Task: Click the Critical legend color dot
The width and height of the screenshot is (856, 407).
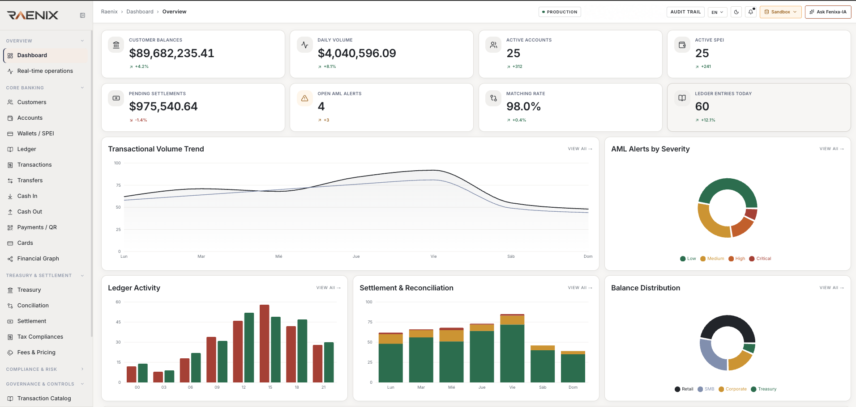Action: click(x=752, y=259)
